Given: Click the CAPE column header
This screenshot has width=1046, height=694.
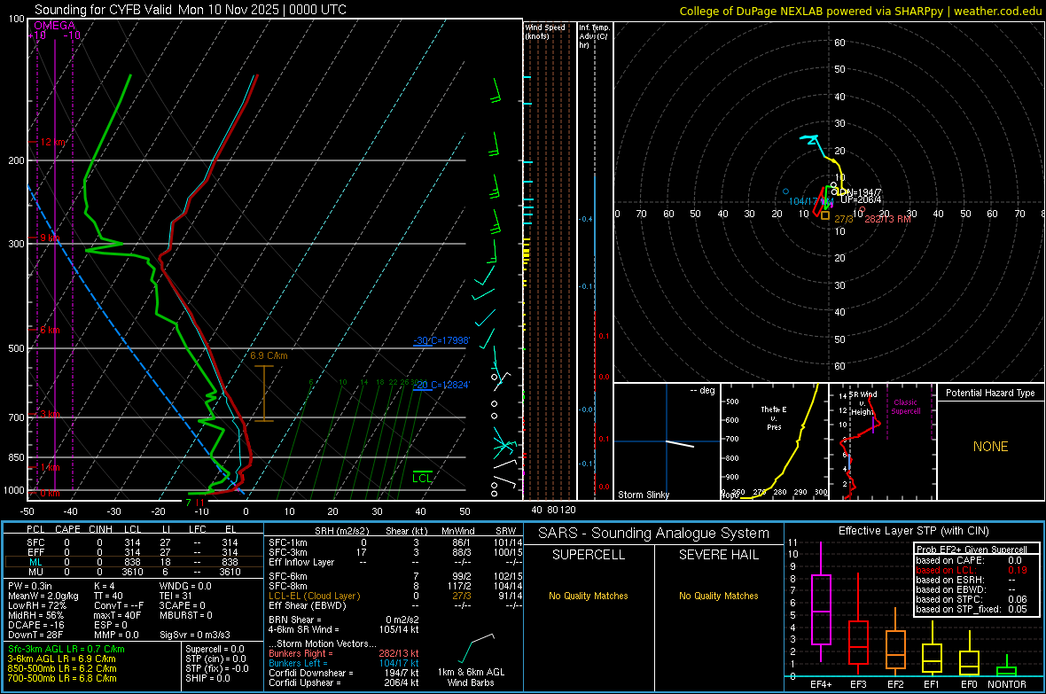Looking at the screenshot, I should (67, 529).
